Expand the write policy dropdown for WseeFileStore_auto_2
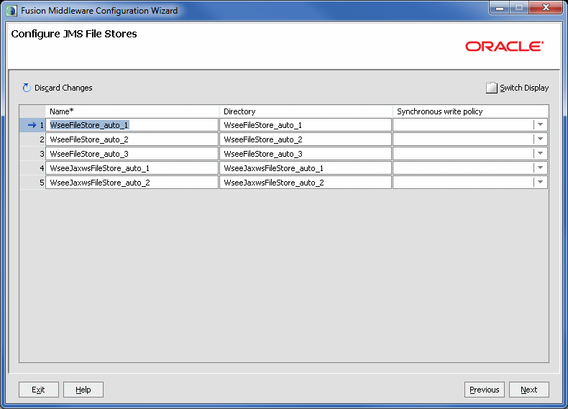 [x=540, y=139]
